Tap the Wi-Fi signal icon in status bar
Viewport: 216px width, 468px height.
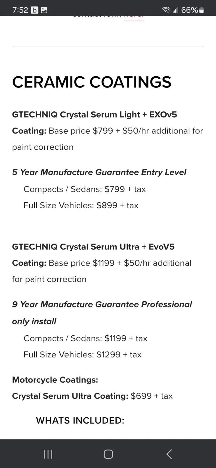point(166,10)
